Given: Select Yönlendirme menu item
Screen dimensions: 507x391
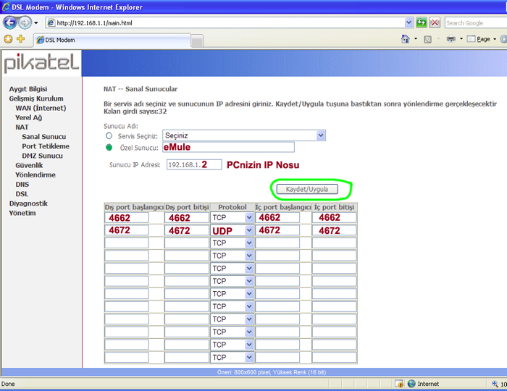Looking at the screenshot, I should (x=35, y=175).
